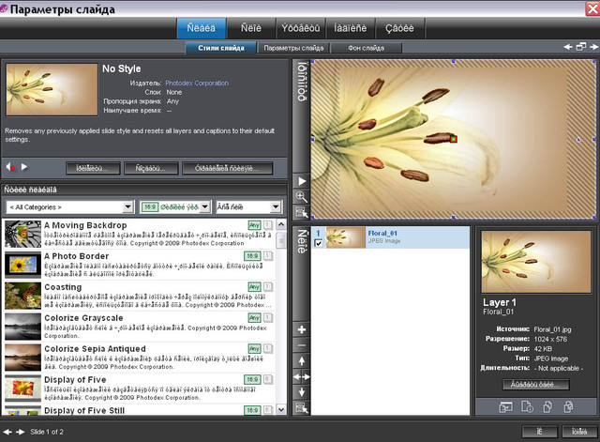This screenshot has width=600, height=442.
Task: Toggle the Floral_01 layer visibility checkbox
Action: tap(318, 243)
